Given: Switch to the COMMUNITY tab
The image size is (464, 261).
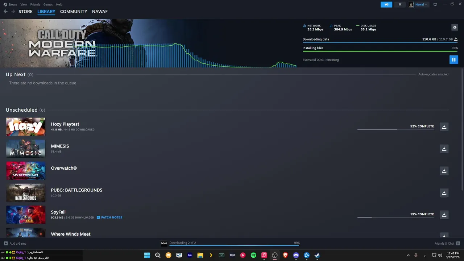Looking at the screenshot, I should pyautogui.click(x=74, y=11).
